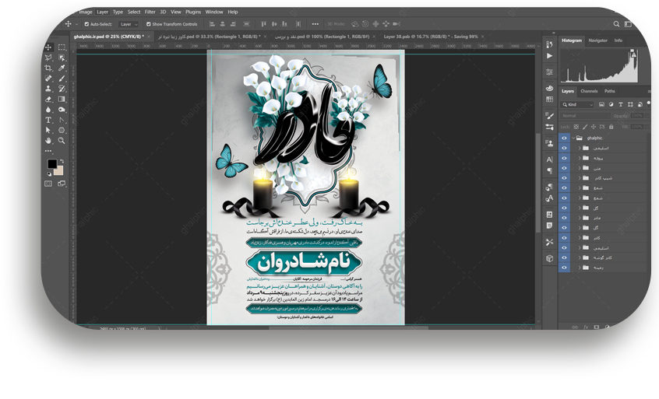Image resolution: width=659 pixels, height=399 pixels.
Task: Click the foreground color swatch
Action: [x=51, y=164]
